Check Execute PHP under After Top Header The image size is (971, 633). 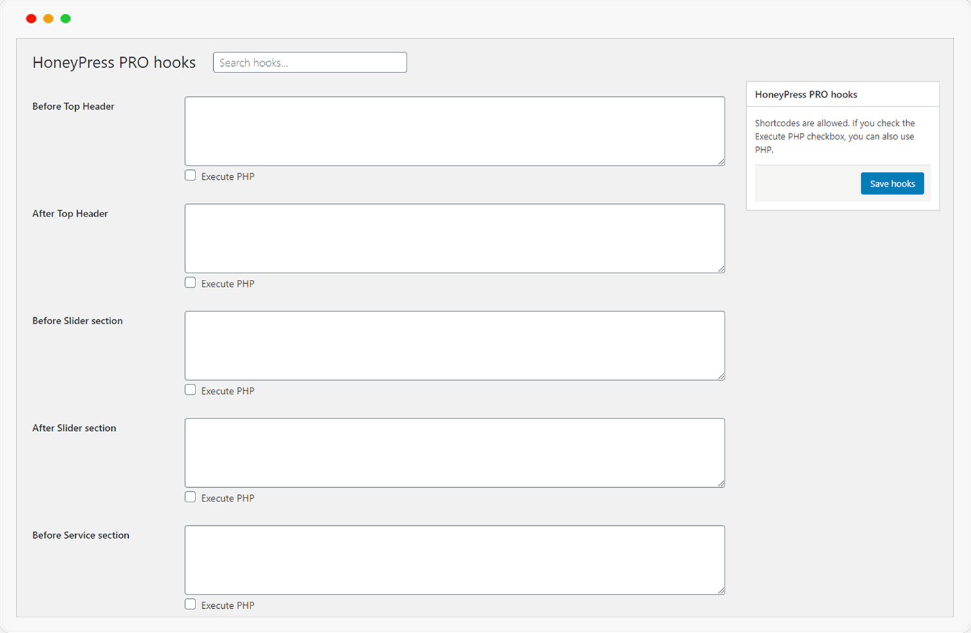190,282
